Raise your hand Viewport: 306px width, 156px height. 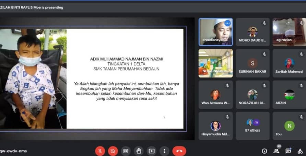(139, 151)
